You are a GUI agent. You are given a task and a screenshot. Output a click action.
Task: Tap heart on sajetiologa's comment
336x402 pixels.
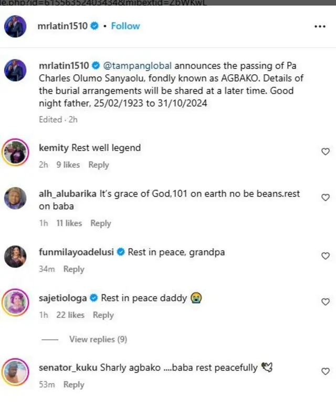325,301
